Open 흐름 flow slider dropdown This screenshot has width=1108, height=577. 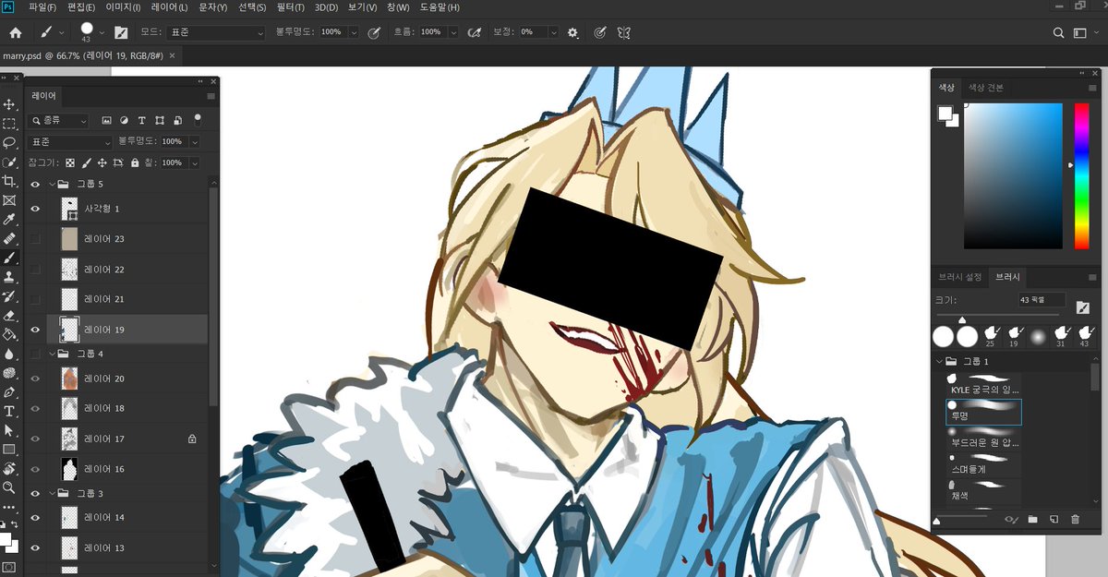(x=453, y=32)
